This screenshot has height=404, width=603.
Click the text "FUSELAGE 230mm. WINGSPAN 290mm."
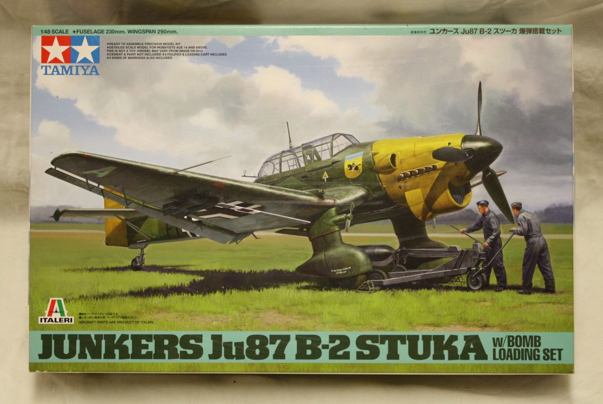(127, 32)
